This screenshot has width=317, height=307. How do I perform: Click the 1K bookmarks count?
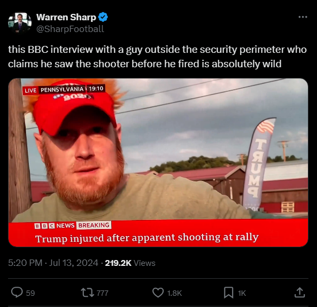(x=242, y=293)
